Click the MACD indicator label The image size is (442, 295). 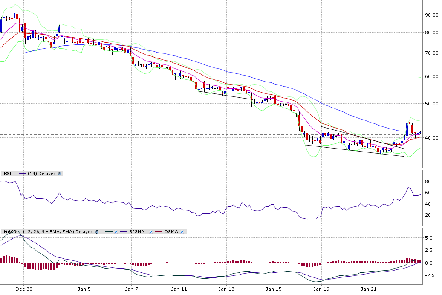(x=10, y=232)
